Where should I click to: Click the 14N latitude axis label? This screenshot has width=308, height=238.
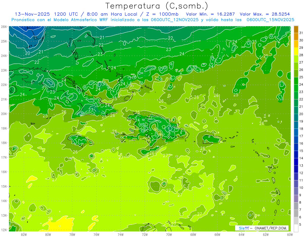click(x=4, y=201)
